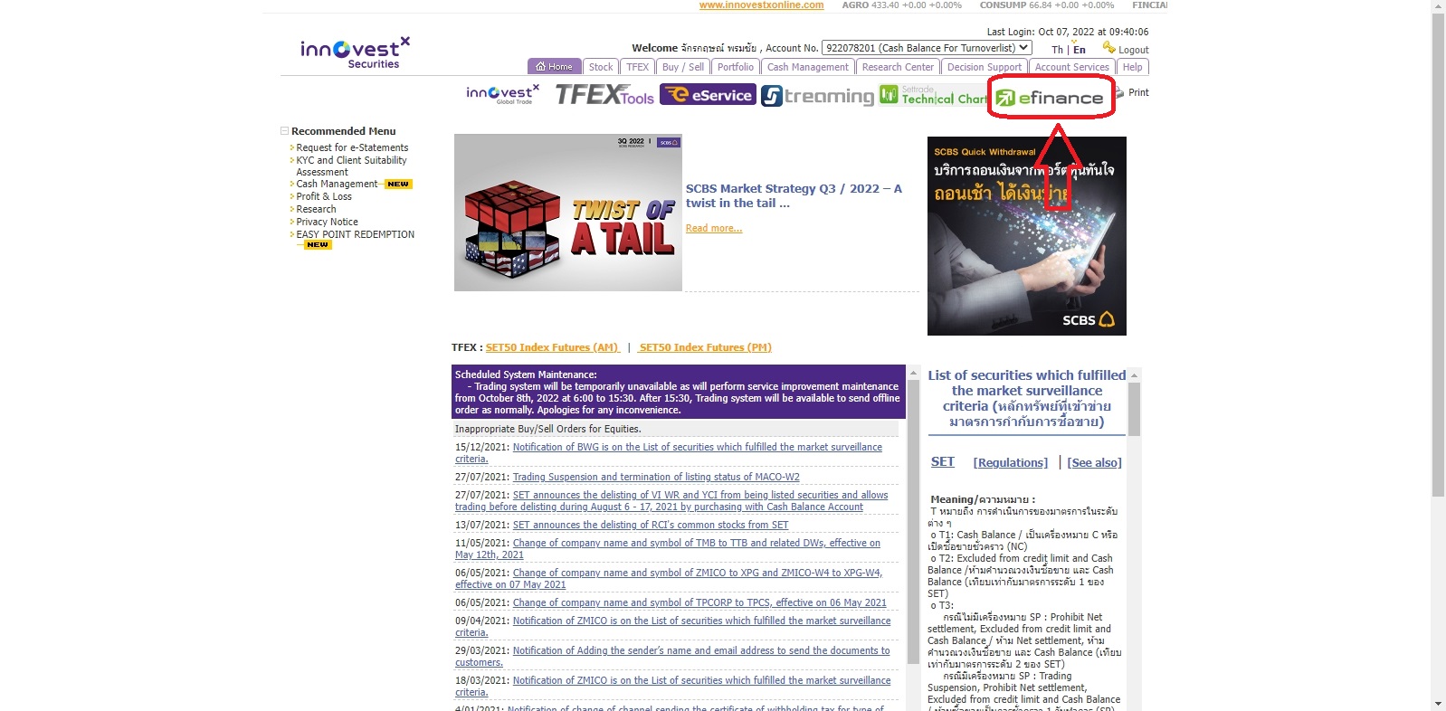This screenshot has height=711, width=1446.
Task: Click the Read more link
Action: pyautogui.click(x=714, y=228)
